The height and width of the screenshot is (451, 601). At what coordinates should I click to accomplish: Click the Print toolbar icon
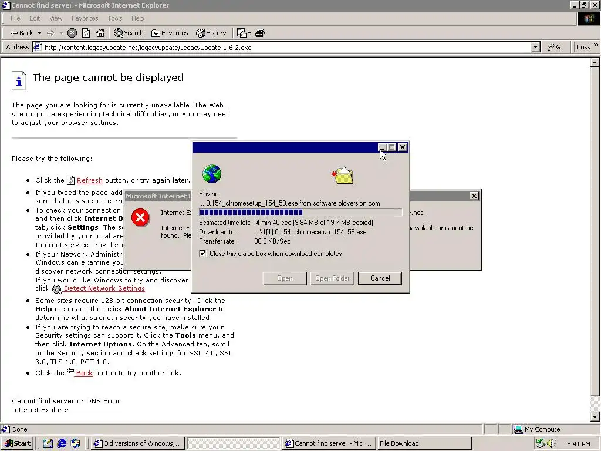coord(260,33)
